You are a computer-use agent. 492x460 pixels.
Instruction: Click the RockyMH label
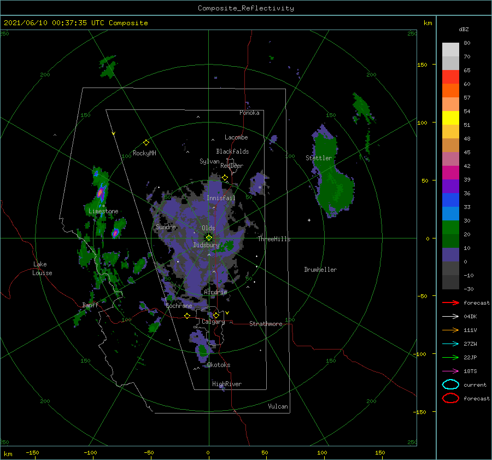pyautogui.click(x=144, y=153)
